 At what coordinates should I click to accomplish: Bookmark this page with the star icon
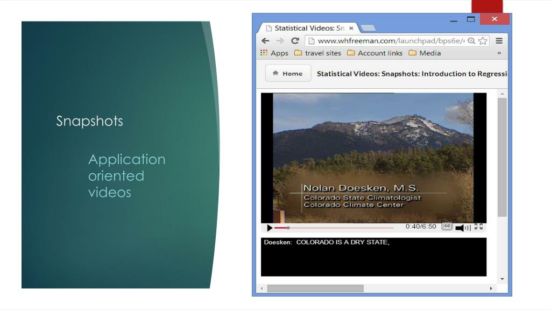[x=483, y=41]
